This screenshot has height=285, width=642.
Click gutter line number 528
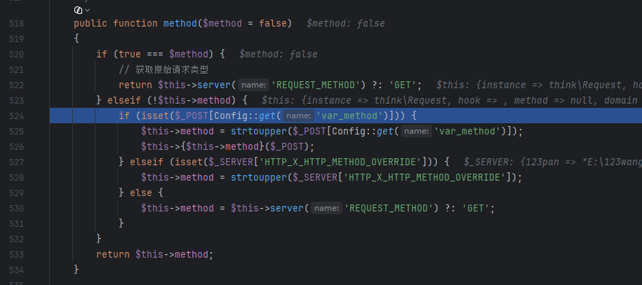pyautogui.click(x=16, y=177)
